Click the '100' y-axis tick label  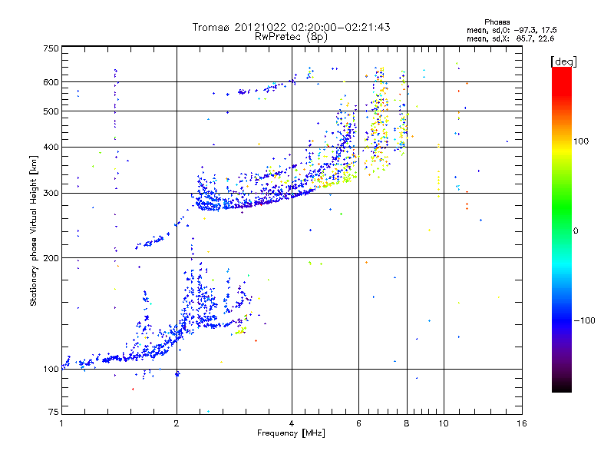click(51, 370)
